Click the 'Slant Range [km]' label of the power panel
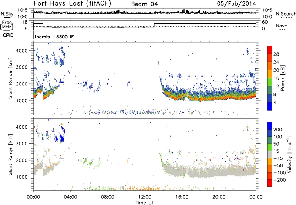Viewport: 296px width, 205px height. tap(10, 78)
